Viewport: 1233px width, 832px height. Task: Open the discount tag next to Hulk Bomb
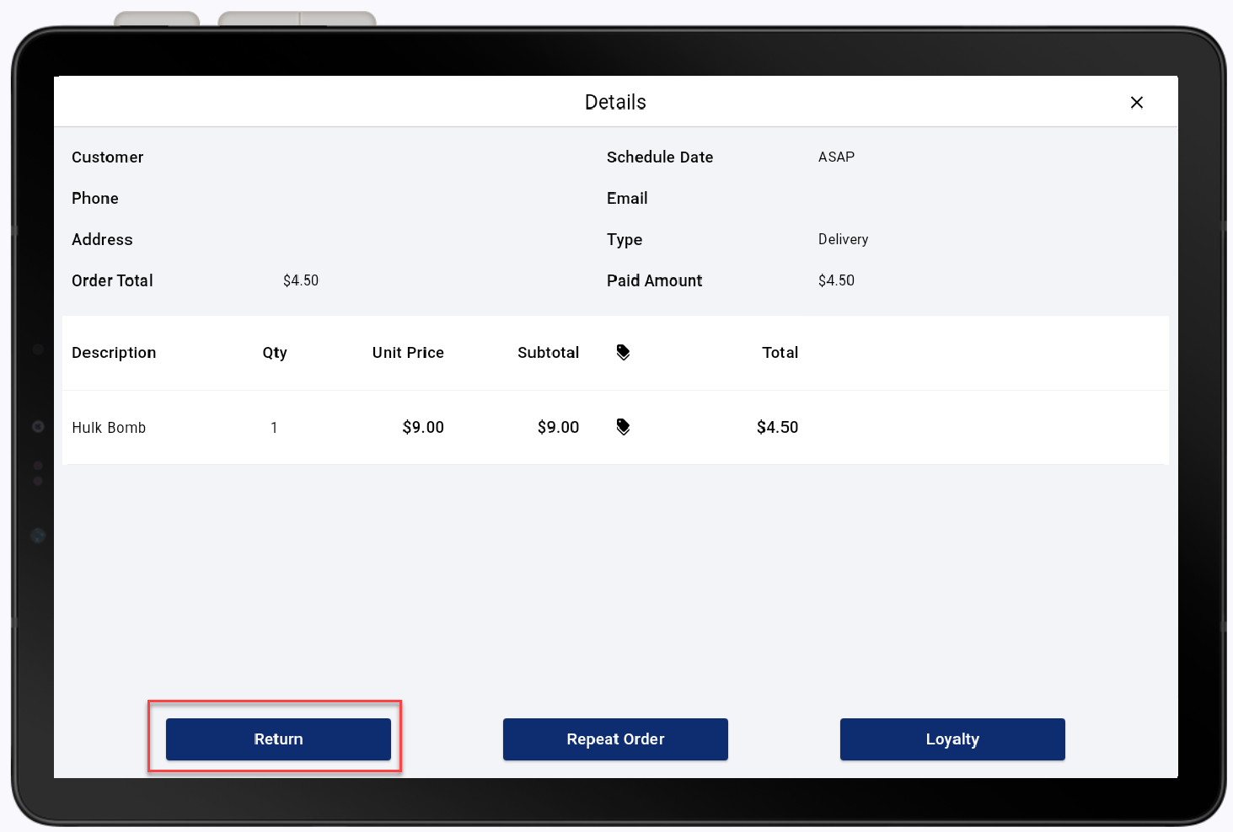pos(623,427)
